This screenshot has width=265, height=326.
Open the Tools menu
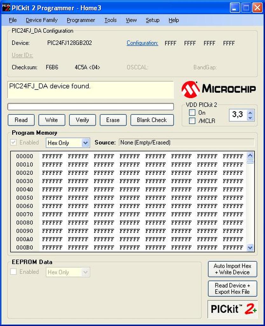pos(110,20)
